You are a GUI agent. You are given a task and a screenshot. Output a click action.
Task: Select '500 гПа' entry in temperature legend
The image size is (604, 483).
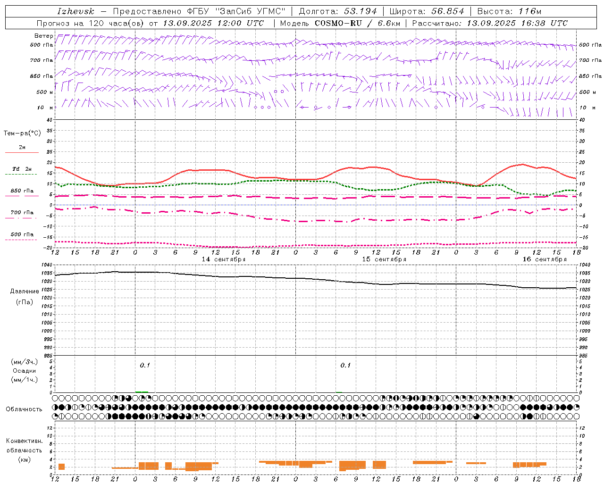pyautogui.click(x=22, y=234)
